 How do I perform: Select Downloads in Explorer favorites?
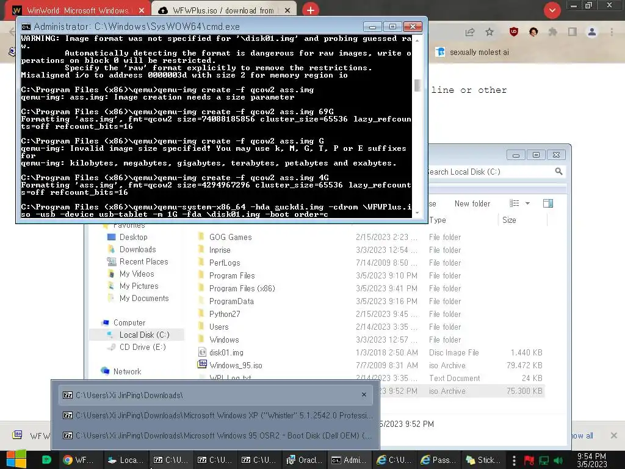point(132,250)
